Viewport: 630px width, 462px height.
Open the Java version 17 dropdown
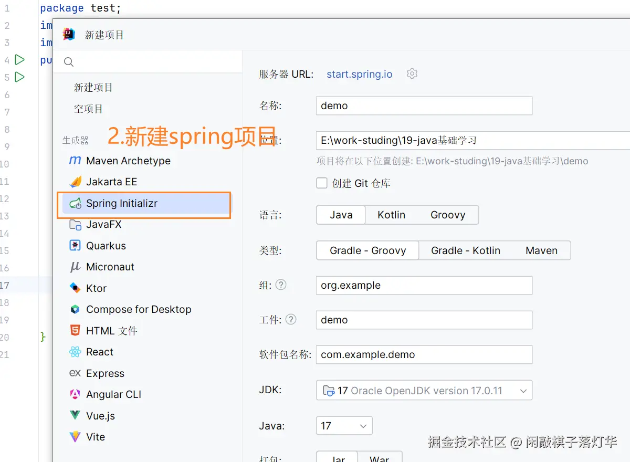pyautogui.click(x=344, y=426)
